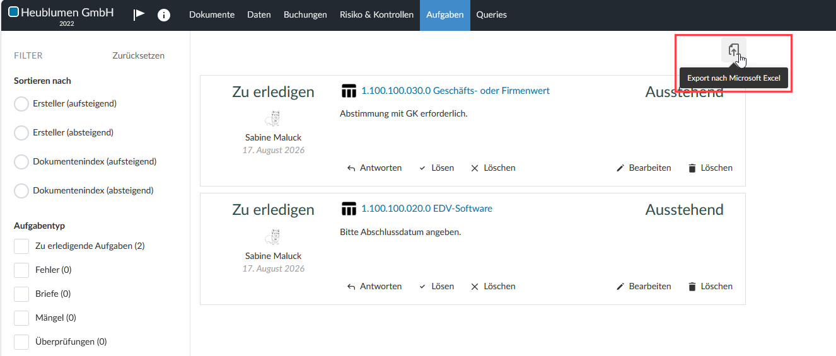836x356 pixels.
Task: Open the Daten menu
Action: coord(259,14)
